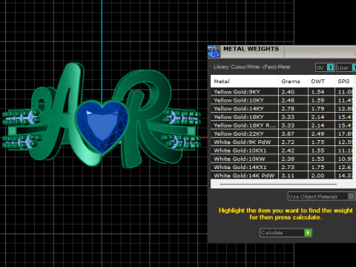Screen dimensions: 356x267
Task: Click the horizontal scrollbar below metals table
Action: coord(278,184)
